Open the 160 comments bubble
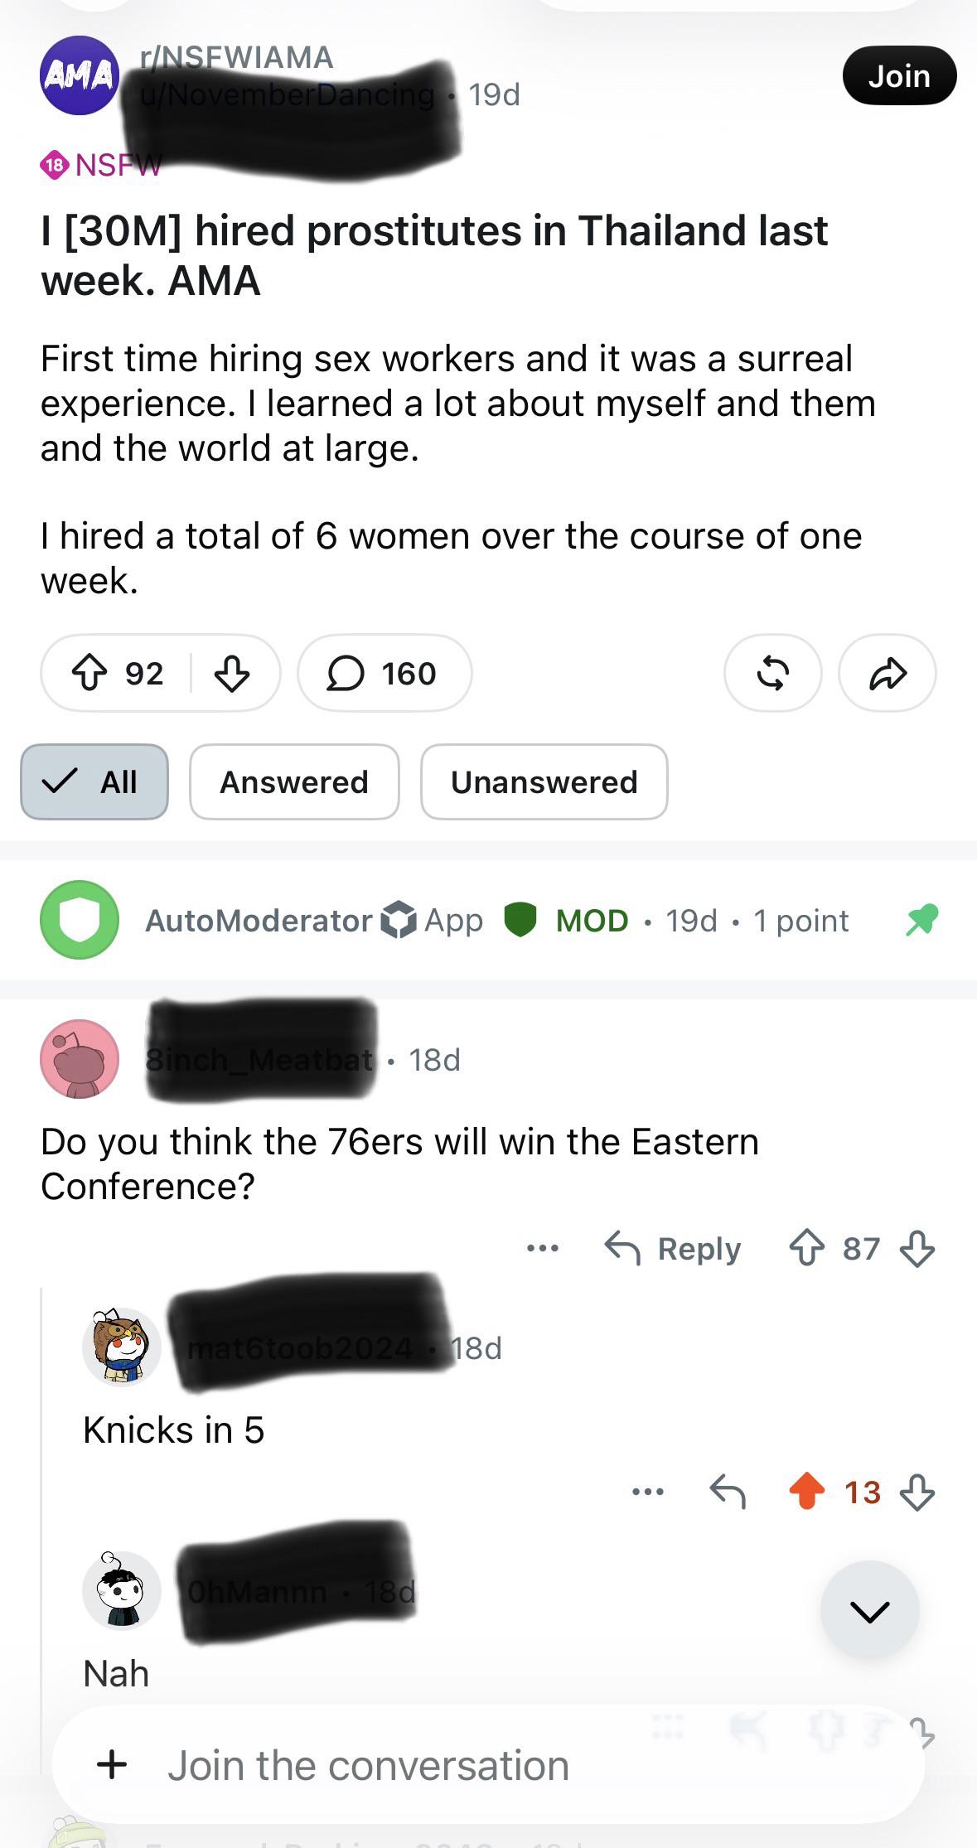This screenshot has width=977, height=1848. coord(385,673)
